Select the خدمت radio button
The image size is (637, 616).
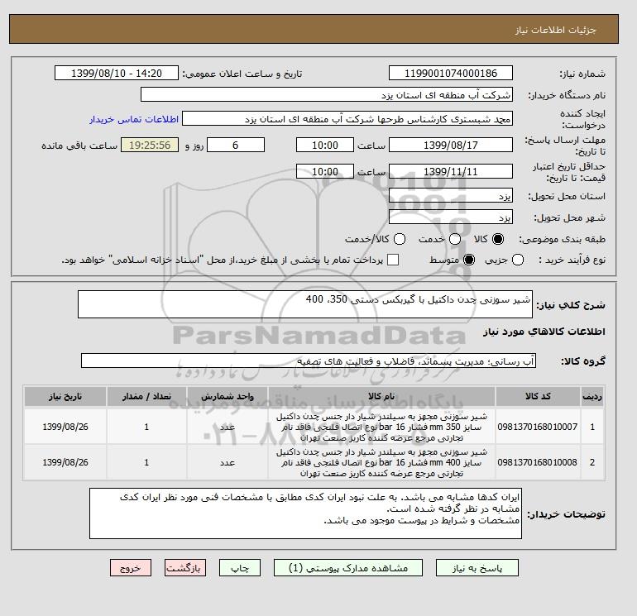455,239
